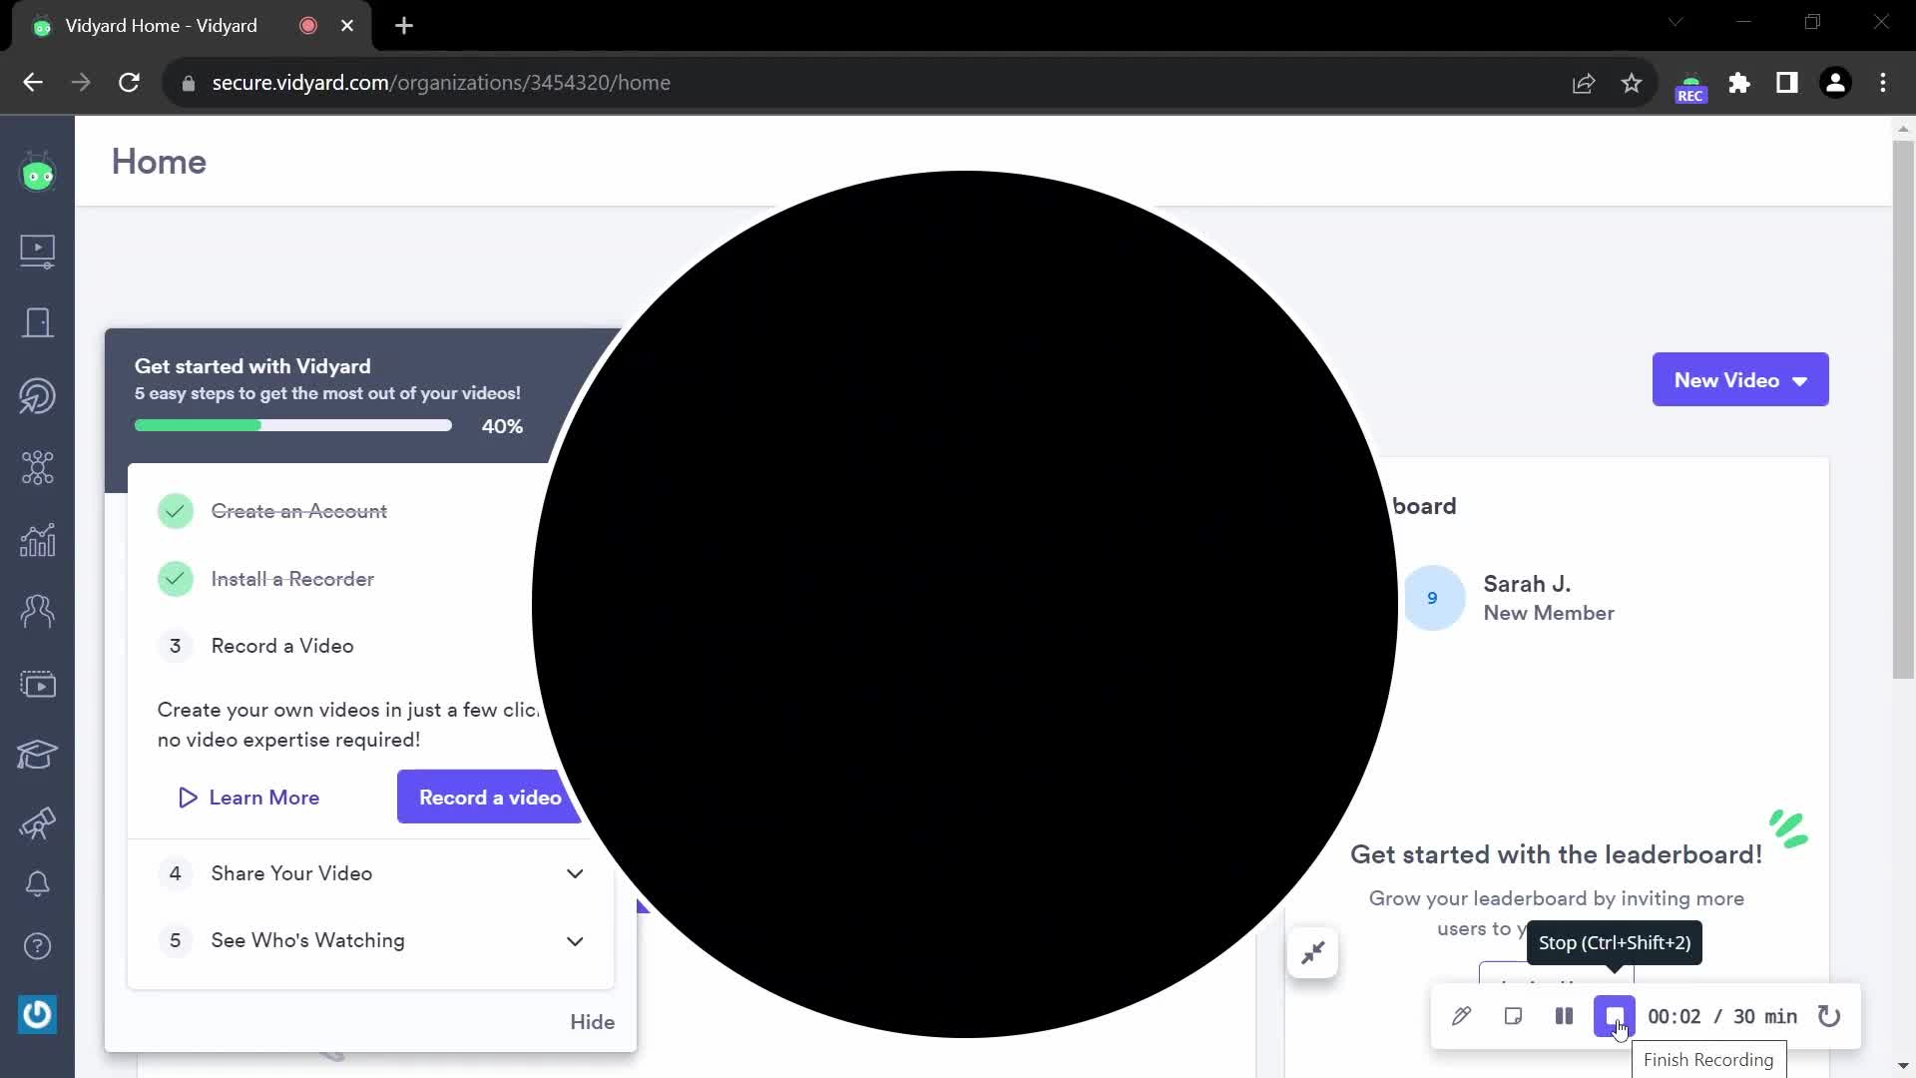Click the recording timer 00:02 display
1916x1078 pixels.
tap(1674, 1016)
